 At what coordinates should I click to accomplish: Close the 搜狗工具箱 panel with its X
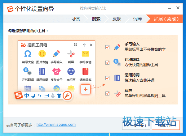pyautogui.click(x=91, y=45)
